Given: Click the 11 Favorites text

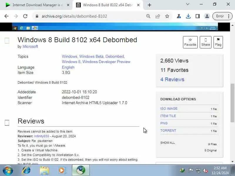Looking at the screenshot, I should [174, 70].
